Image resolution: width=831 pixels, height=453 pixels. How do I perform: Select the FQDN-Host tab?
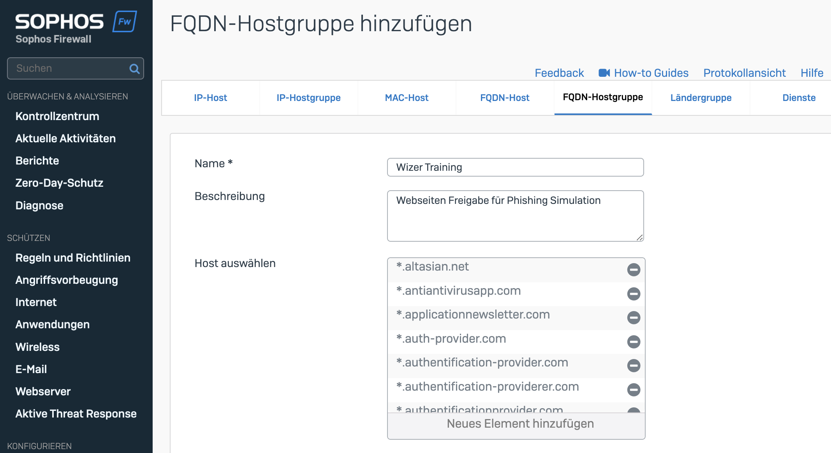point(505,98)
